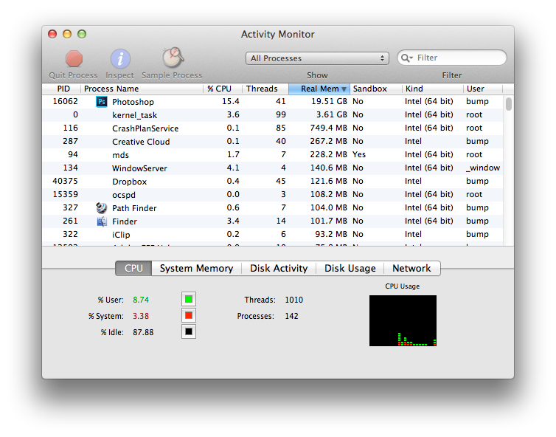Click the Inspect label
The height and width of the screenshot is (437, 556).
[119, 75]
